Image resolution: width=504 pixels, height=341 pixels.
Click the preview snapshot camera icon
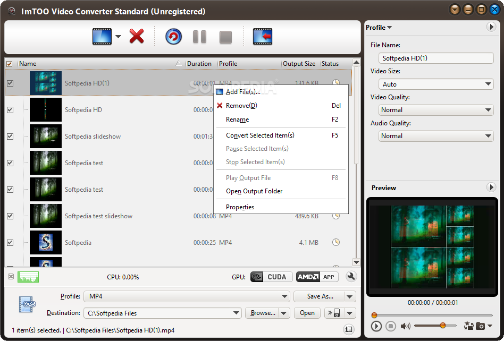480,326
